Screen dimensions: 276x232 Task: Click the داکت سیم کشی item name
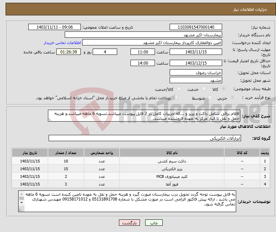(172, 161)
